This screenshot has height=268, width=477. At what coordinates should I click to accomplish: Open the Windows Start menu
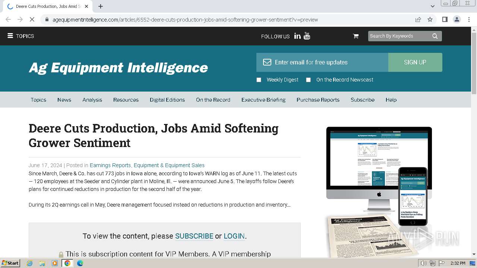pos(10,263)
